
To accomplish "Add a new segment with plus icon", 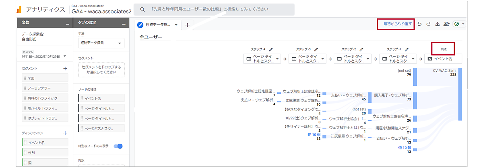I will click(x=65, y=69).
